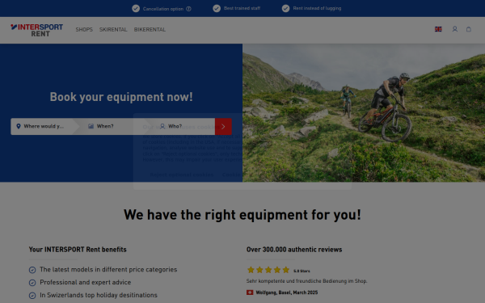Click 'The latest models in different price categories'
Screen dimensions: 485x303
pyautogui.click(x=108, y=270)
